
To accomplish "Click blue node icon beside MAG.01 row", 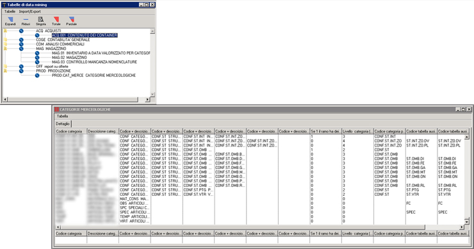I will pos(37,53).
